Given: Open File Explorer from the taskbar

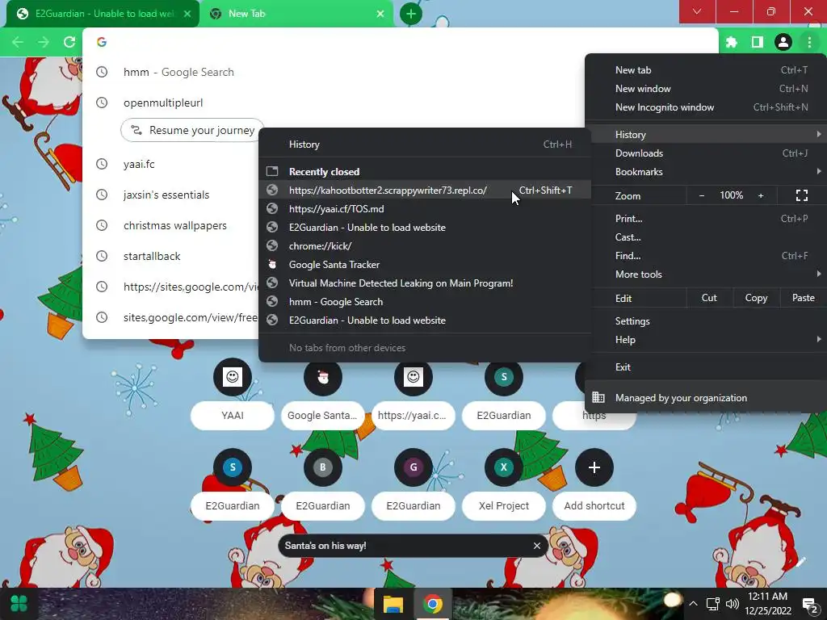Looking at the screenshot, I should (x=393, y=604).
